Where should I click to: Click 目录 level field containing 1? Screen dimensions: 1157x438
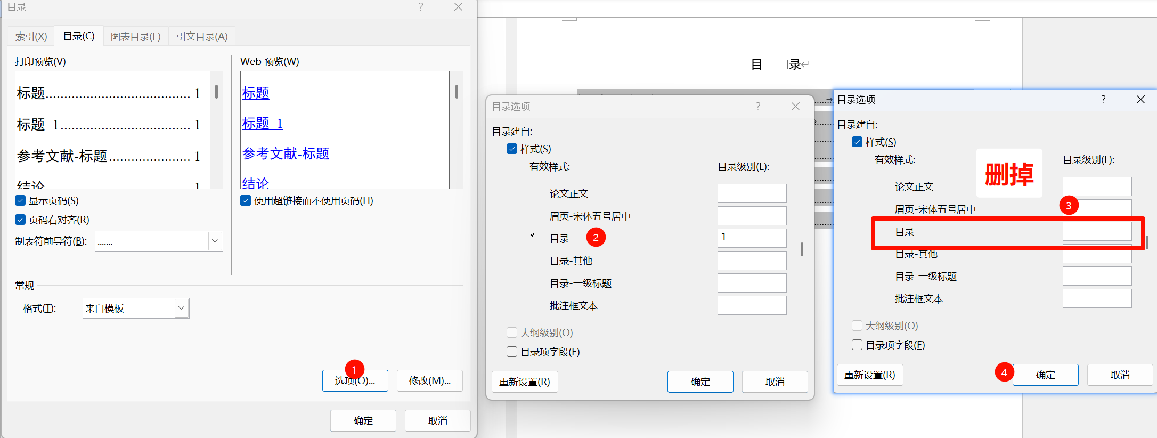point(752,238)
